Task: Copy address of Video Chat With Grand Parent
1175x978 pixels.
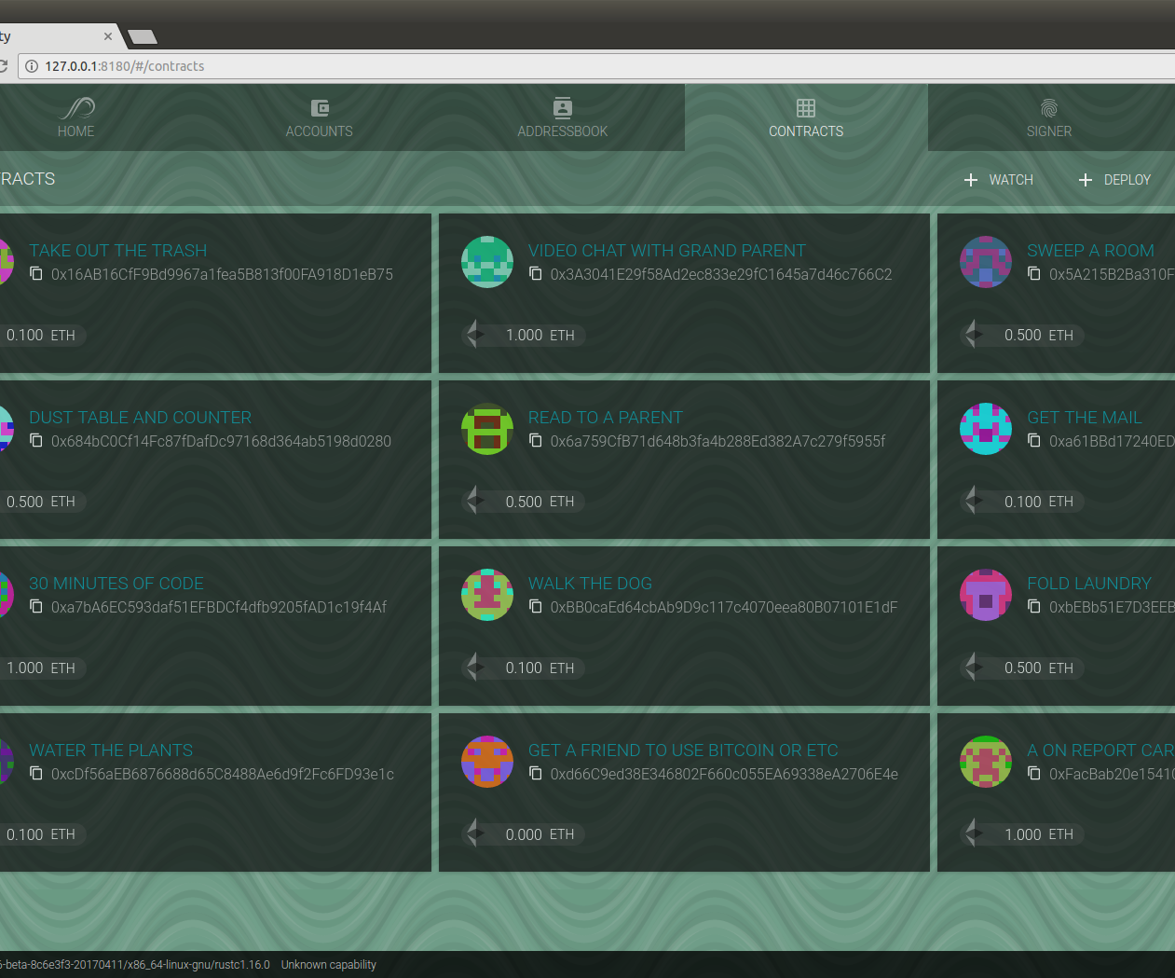Action: (536, 274)
